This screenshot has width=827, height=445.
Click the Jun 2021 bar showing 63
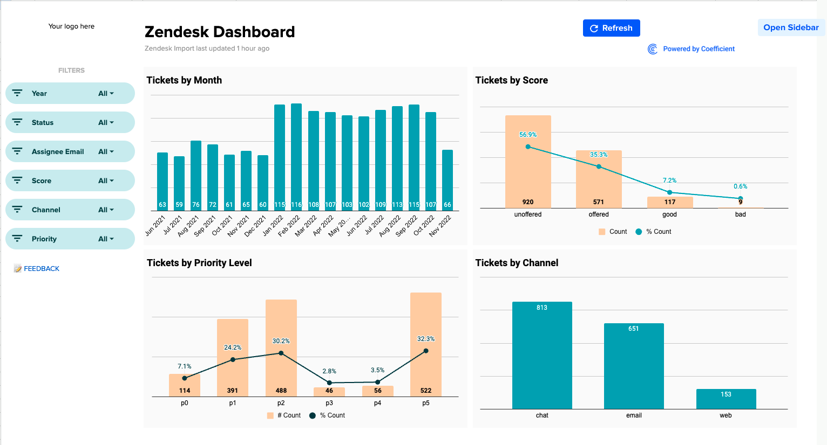(x=162, y=181)
